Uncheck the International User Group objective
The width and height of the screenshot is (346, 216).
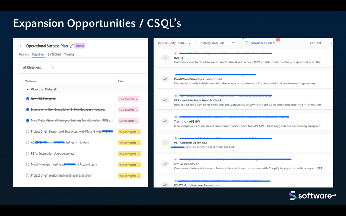click(28, 110)
